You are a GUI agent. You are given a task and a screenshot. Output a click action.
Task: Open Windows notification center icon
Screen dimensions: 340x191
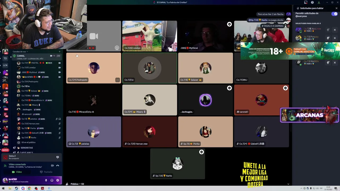tap(336, 188)
